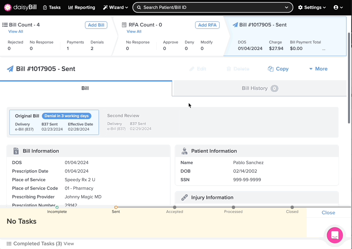352x249 pixels.
Task: Click the page vertical scrollbar
Action: point(349,78)
